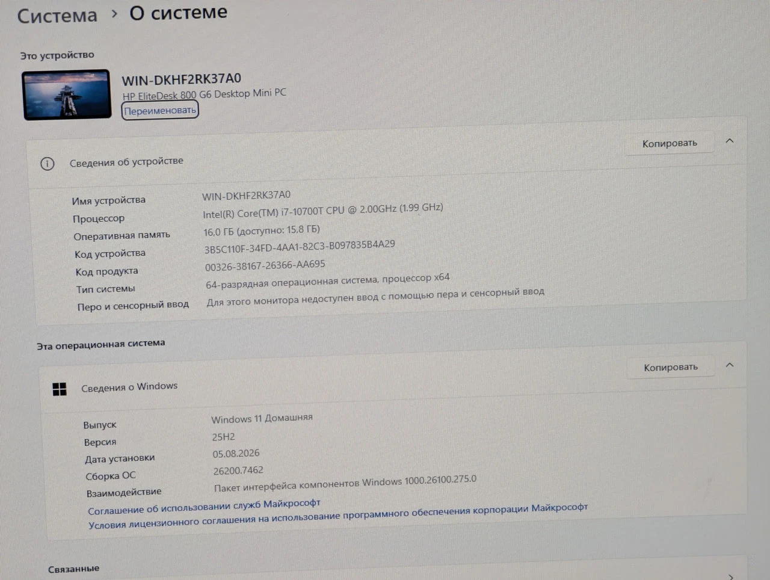Screen dimensions: 770x580
Task: Select the Имя устройства value WIN-DKHF2RK37A0
Action: tap(246, 196)
